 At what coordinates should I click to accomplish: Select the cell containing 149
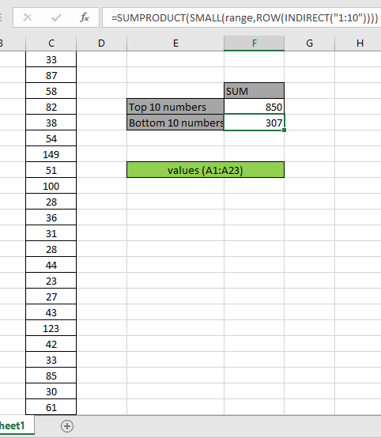coord(51,154)
